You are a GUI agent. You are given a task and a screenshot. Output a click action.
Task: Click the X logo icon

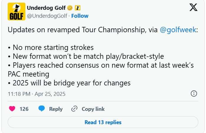coord(193,7)
